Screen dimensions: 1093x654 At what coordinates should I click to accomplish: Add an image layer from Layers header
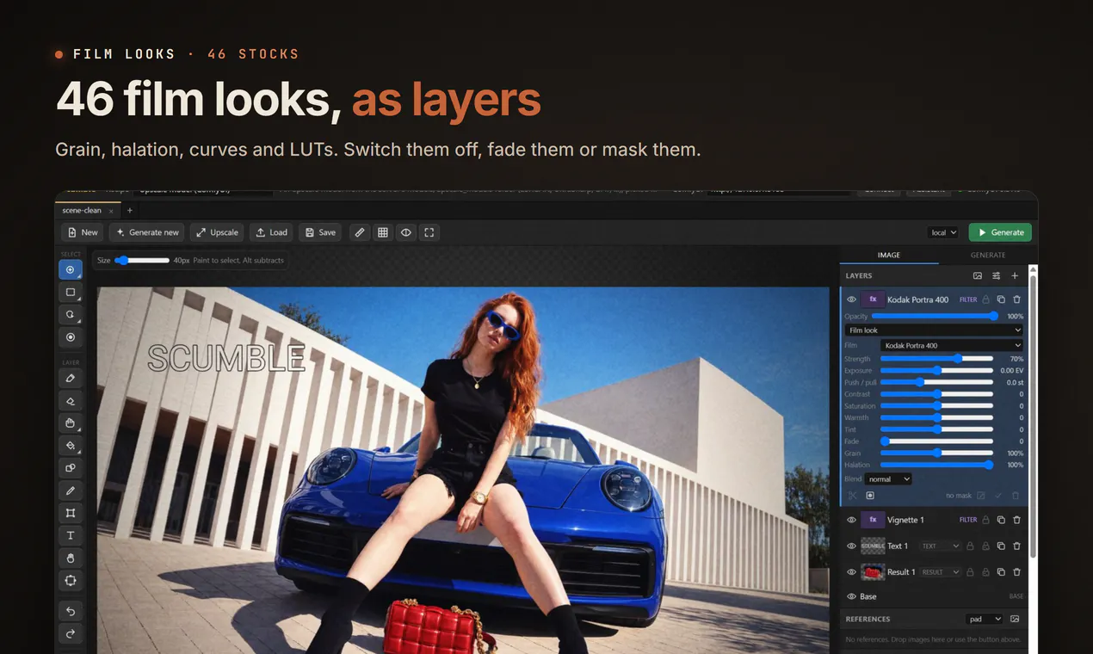pos(978,275)
